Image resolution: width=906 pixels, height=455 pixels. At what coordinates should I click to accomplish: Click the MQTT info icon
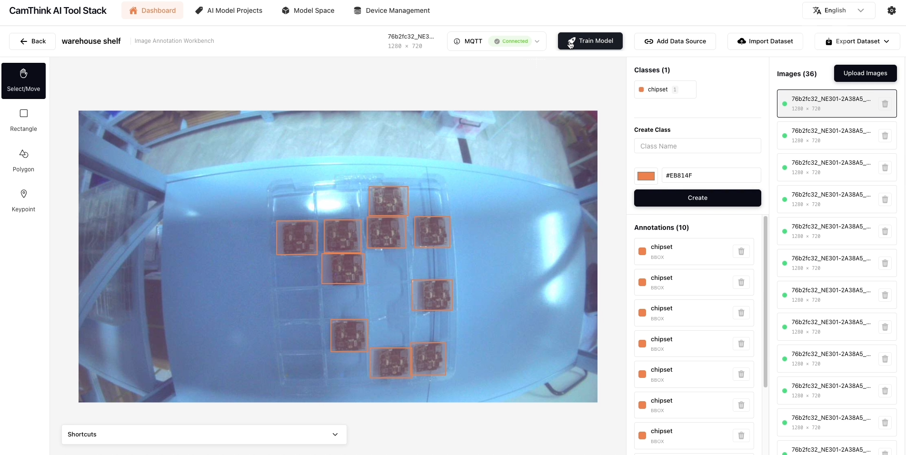click(457, 41)
